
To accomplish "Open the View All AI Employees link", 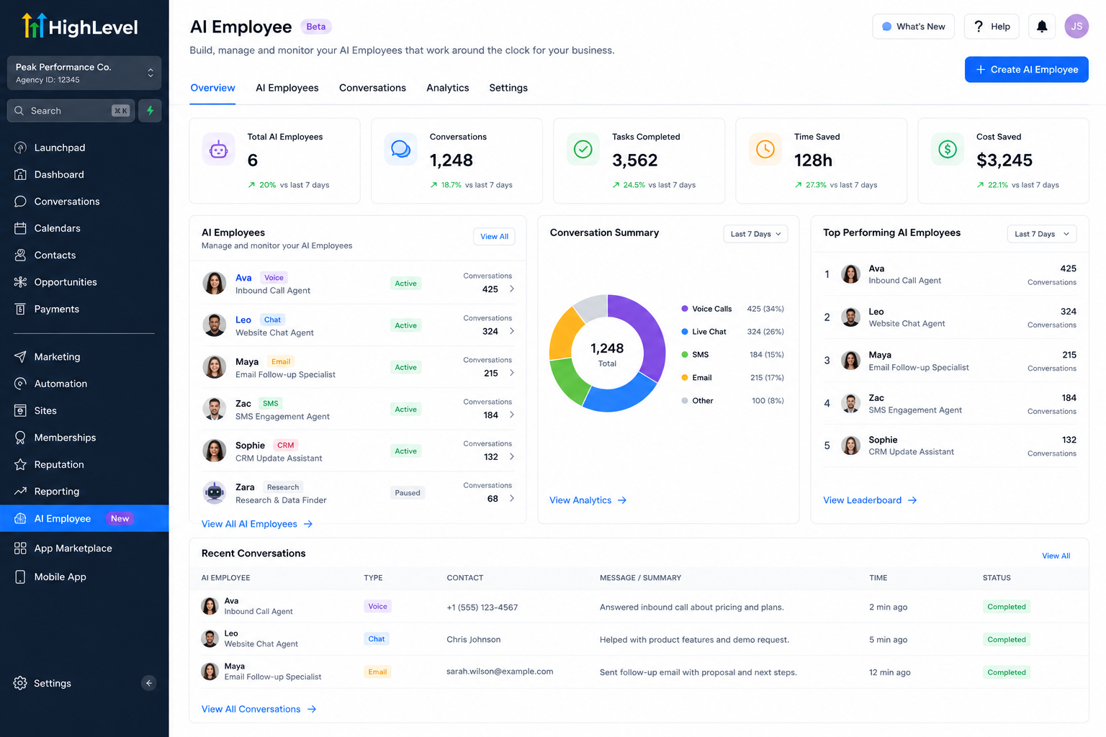I will [257, 524].
